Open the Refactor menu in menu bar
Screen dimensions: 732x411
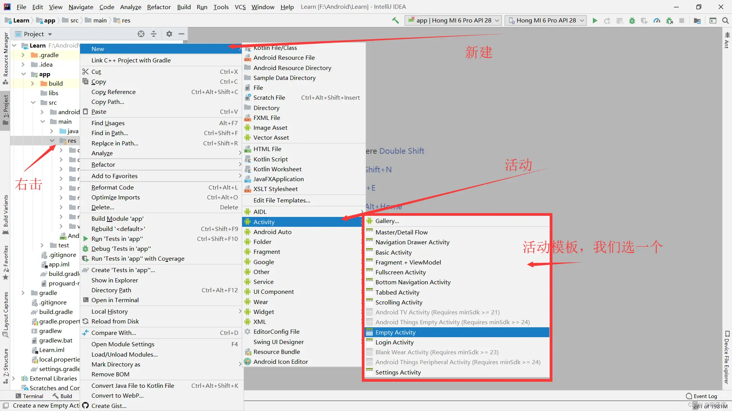coord(159,7)
